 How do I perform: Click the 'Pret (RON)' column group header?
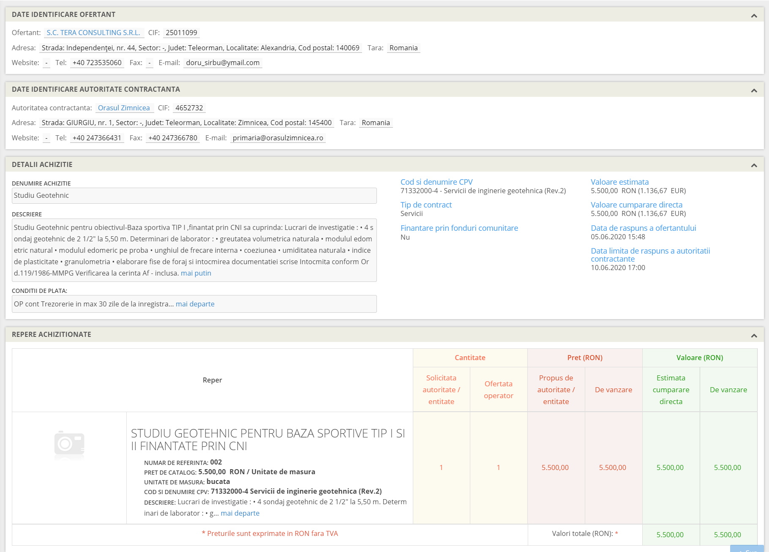pyautogui.click(x=585, y=358)
